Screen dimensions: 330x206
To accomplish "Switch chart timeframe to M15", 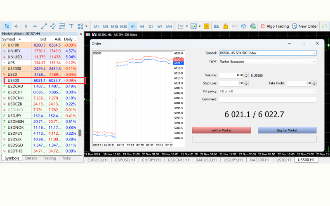I will coord(114,26).
